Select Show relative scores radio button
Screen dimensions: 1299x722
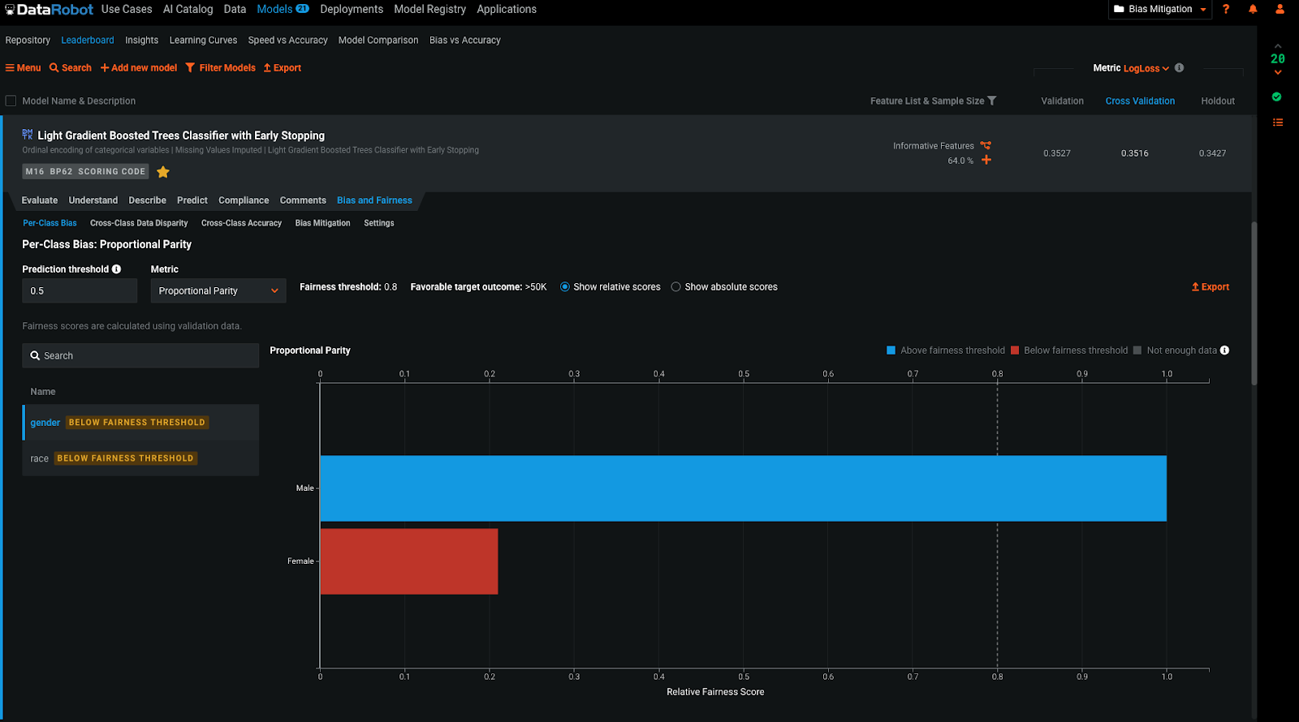click(565, 287)
